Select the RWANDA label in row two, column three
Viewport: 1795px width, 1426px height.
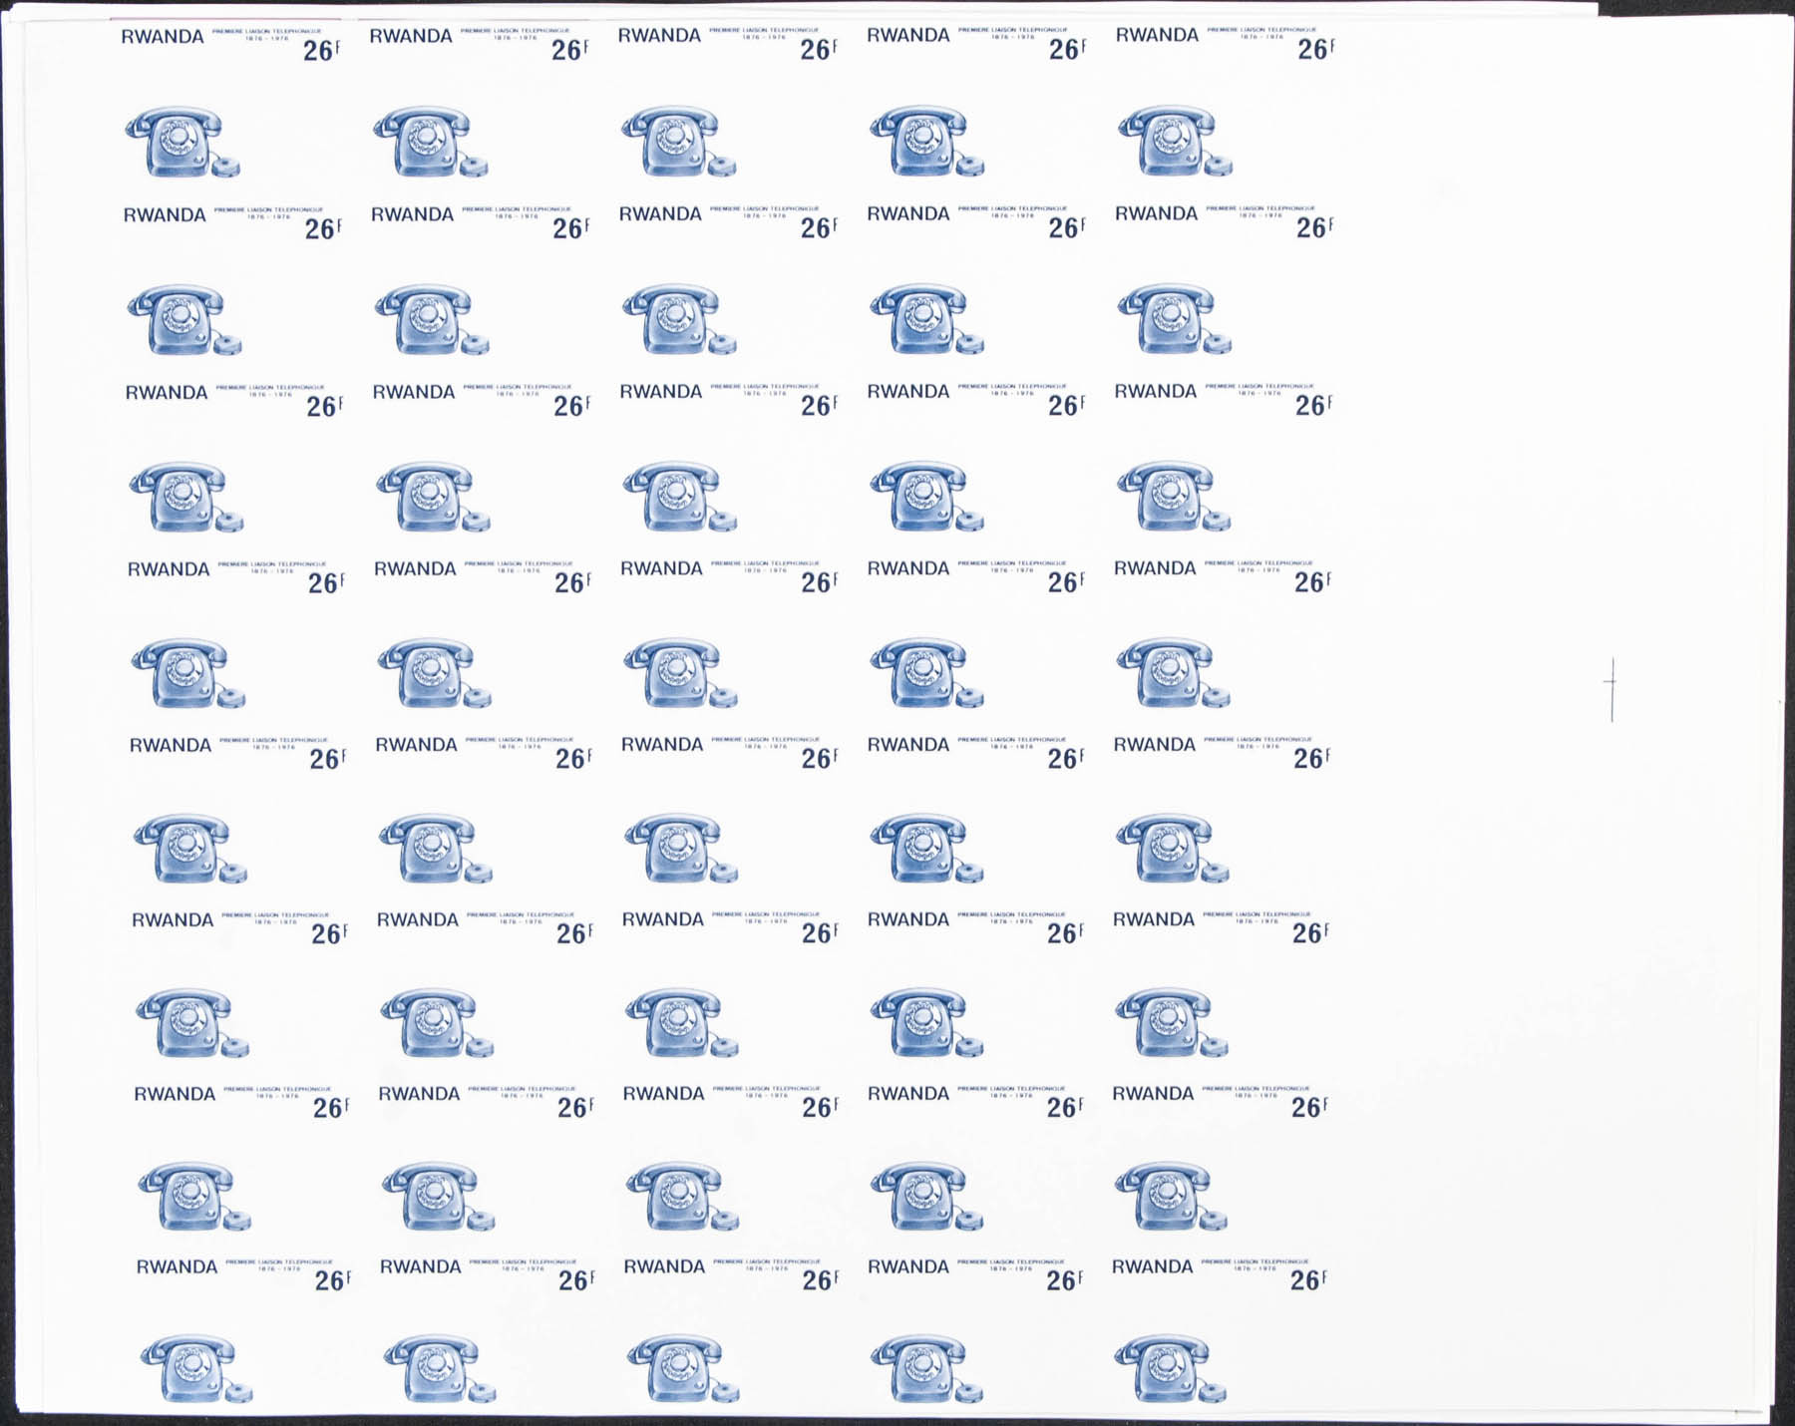click(x=660, y=214)
